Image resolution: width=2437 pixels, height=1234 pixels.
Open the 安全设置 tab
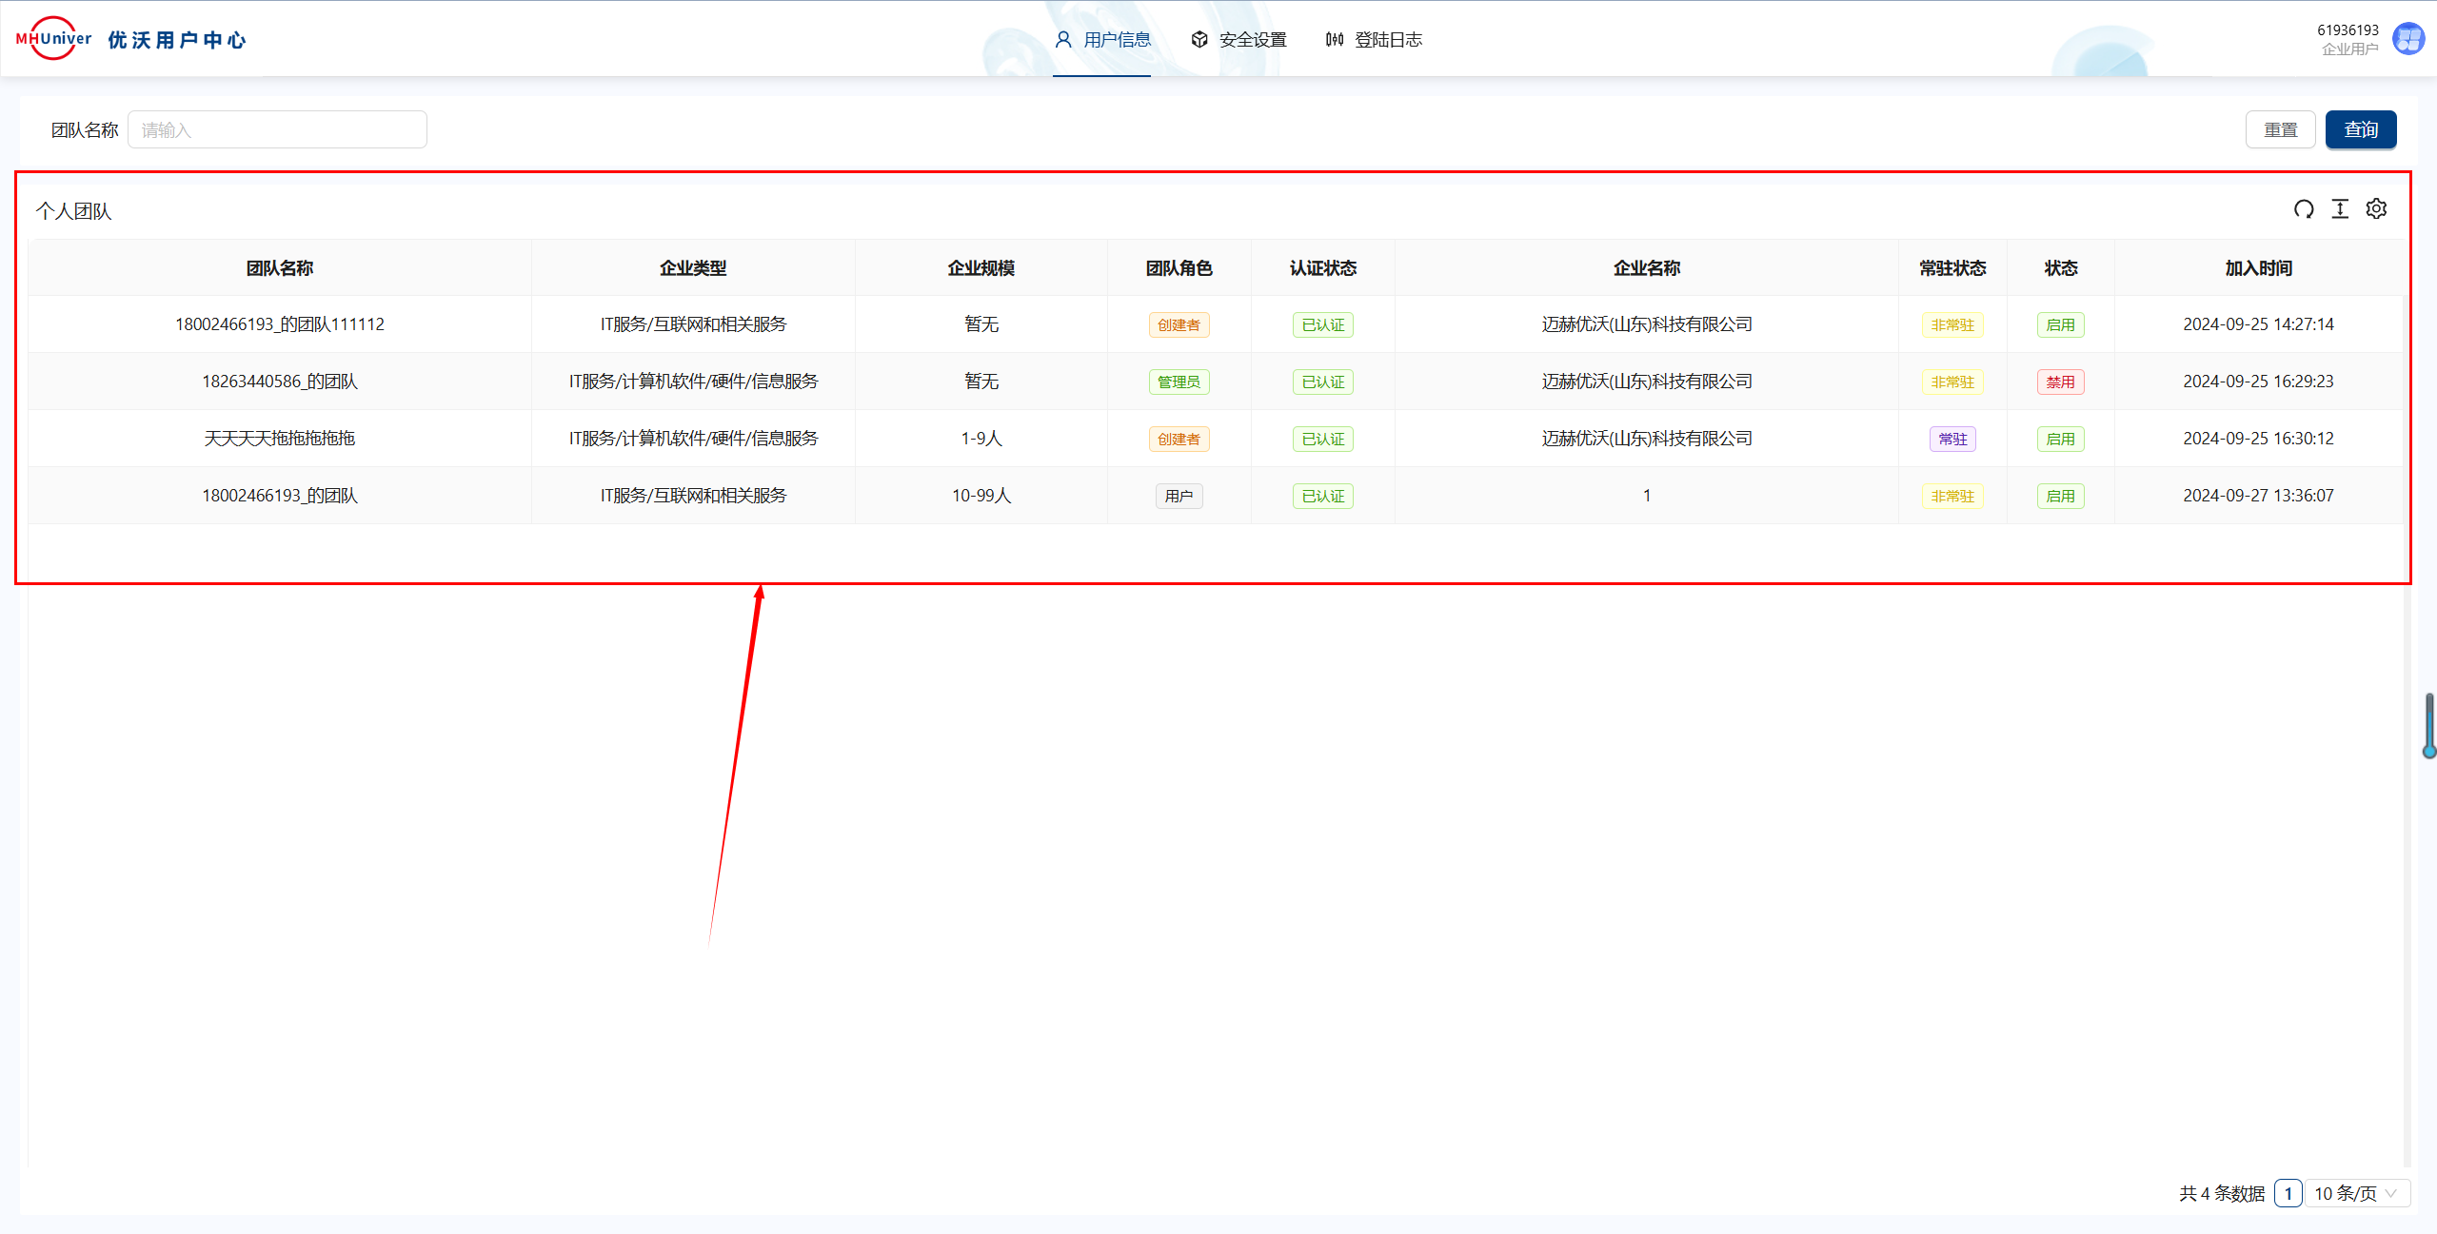click(x=1252, y=40)
